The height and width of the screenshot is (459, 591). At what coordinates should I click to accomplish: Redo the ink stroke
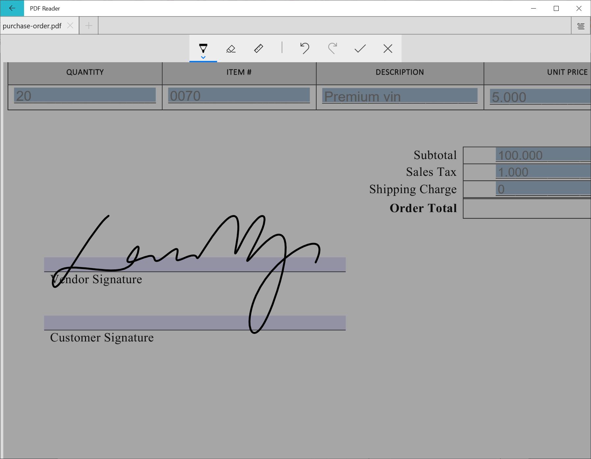(332, 49)
